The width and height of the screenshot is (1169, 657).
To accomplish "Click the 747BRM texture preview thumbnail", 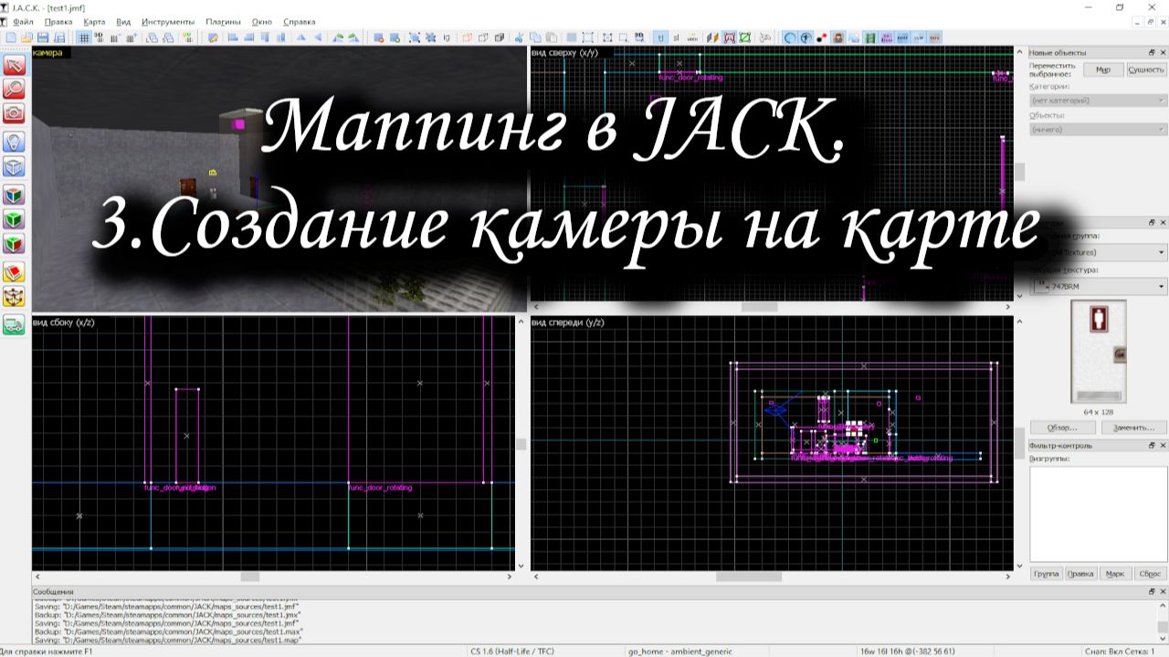I will click(1099, 352).
